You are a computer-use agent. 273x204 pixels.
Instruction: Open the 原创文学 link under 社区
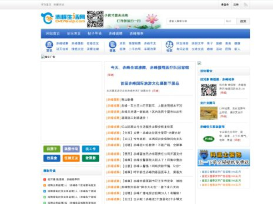(x=197, y=44)
